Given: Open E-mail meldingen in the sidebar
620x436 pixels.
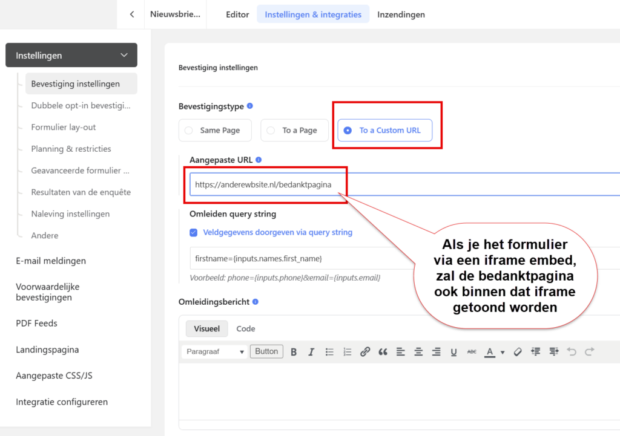Looking at the screenshot, I should 51,261.
